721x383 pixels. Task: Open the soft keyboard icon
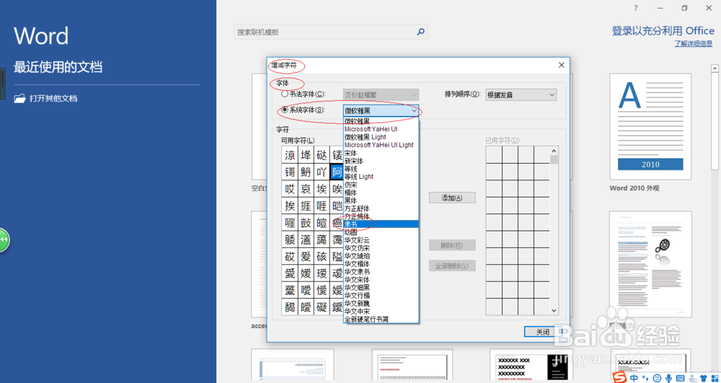coord(680,378)
